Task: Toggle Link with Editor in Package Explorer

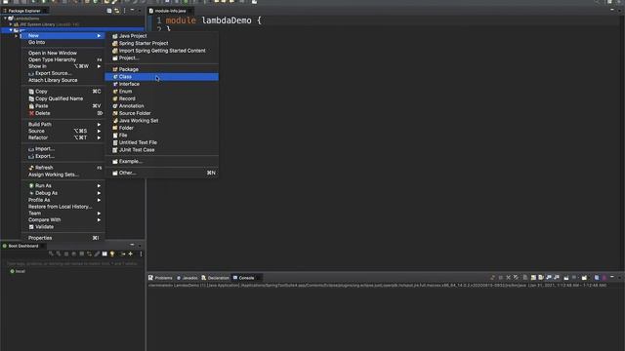Action: (x=117, y=11)
